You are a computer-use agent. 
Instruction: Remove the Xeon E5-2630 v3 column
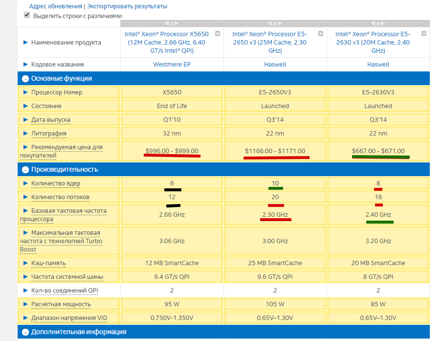click(424, 34)
